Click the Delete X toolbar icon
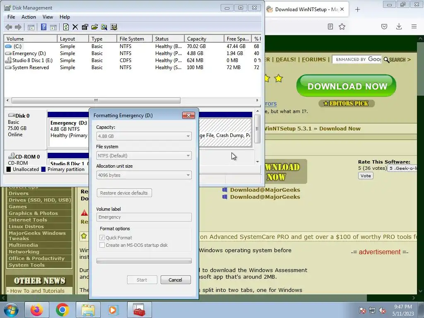 click(75, 27)
